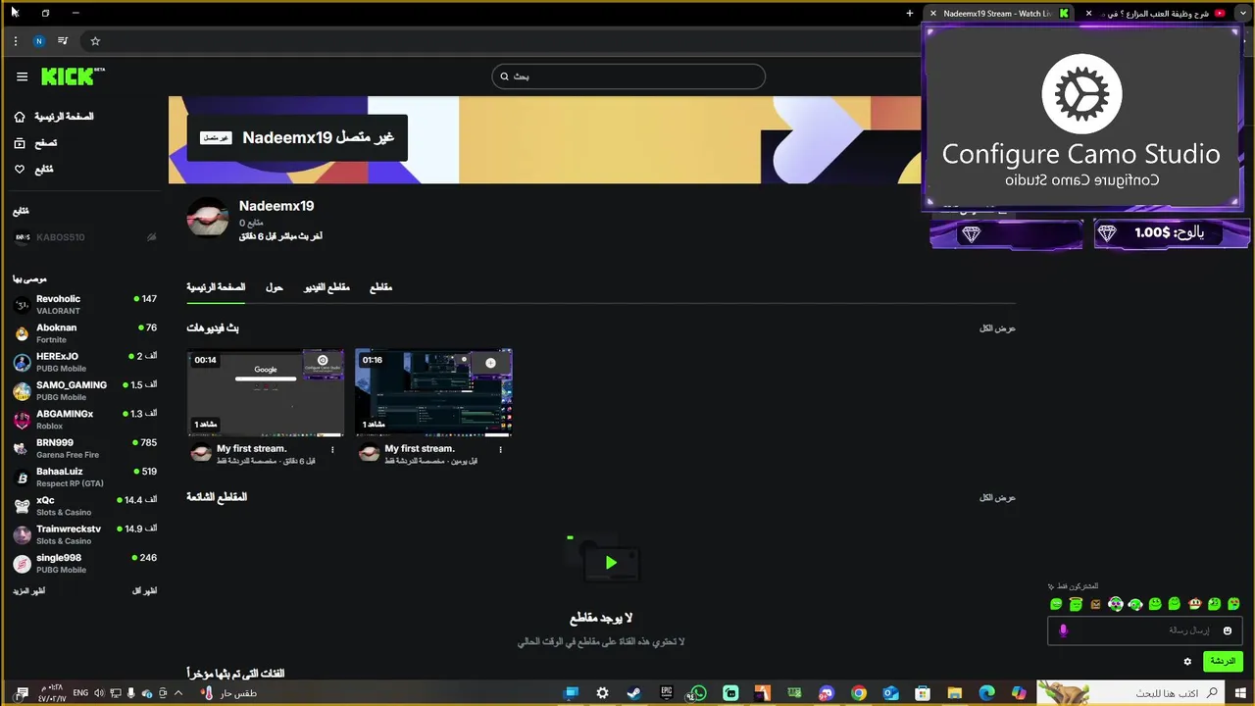Open the Browse sidebar item
Viewport: 1255px width, 706px height.
[x=35, y=143]
